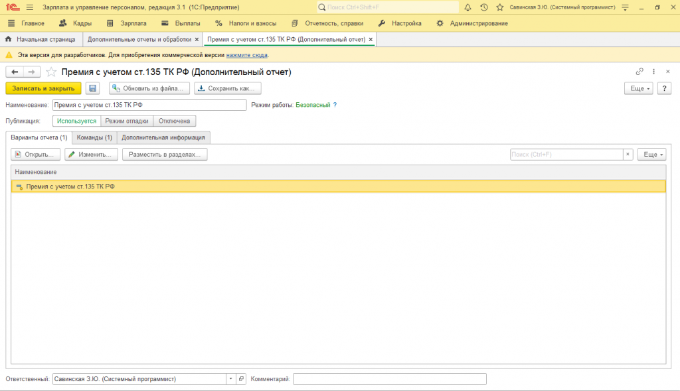This screenshot has width=680, height=391.
Task: Close the form with X icon
Action: pyautogui.click(x=668, y=72)
